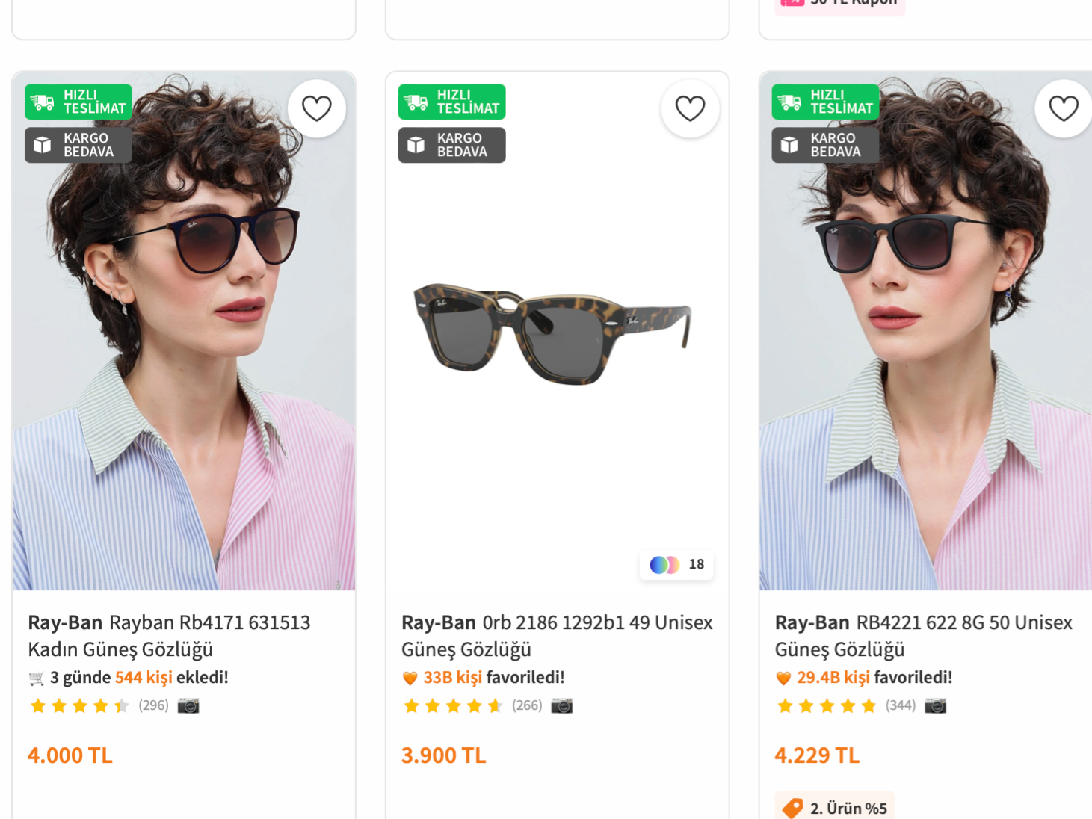Click Kargo Bedava badge on RB4221 product

(825, 145)
